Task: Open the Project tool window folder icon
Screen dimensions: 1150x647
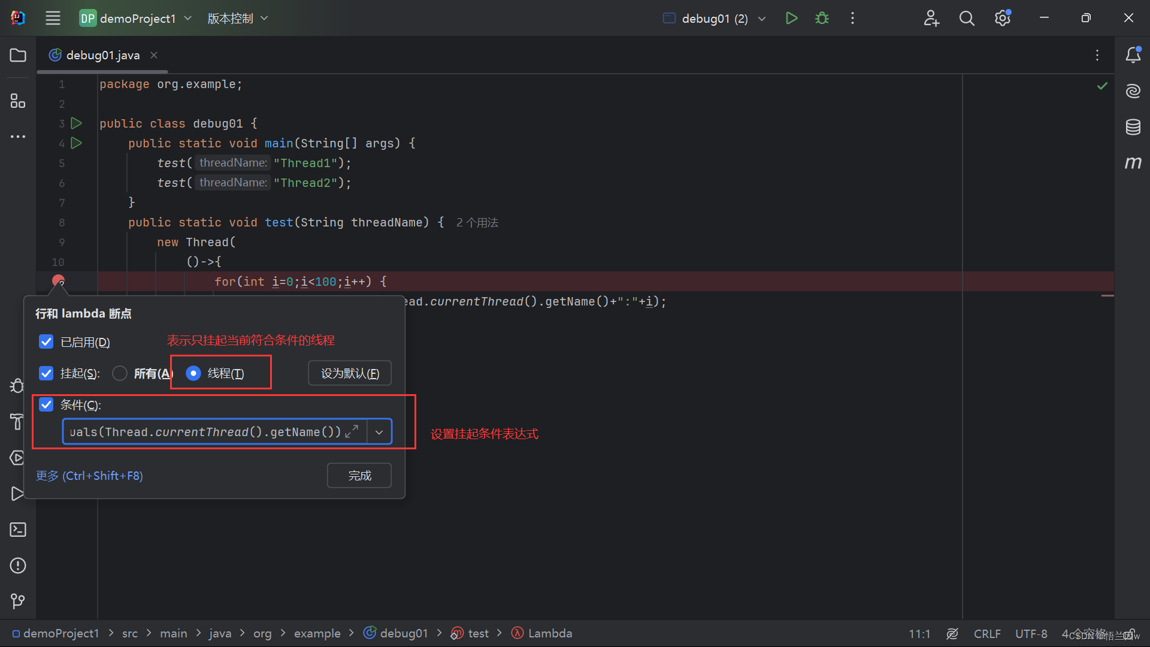Action: click(x=18, y=55)
